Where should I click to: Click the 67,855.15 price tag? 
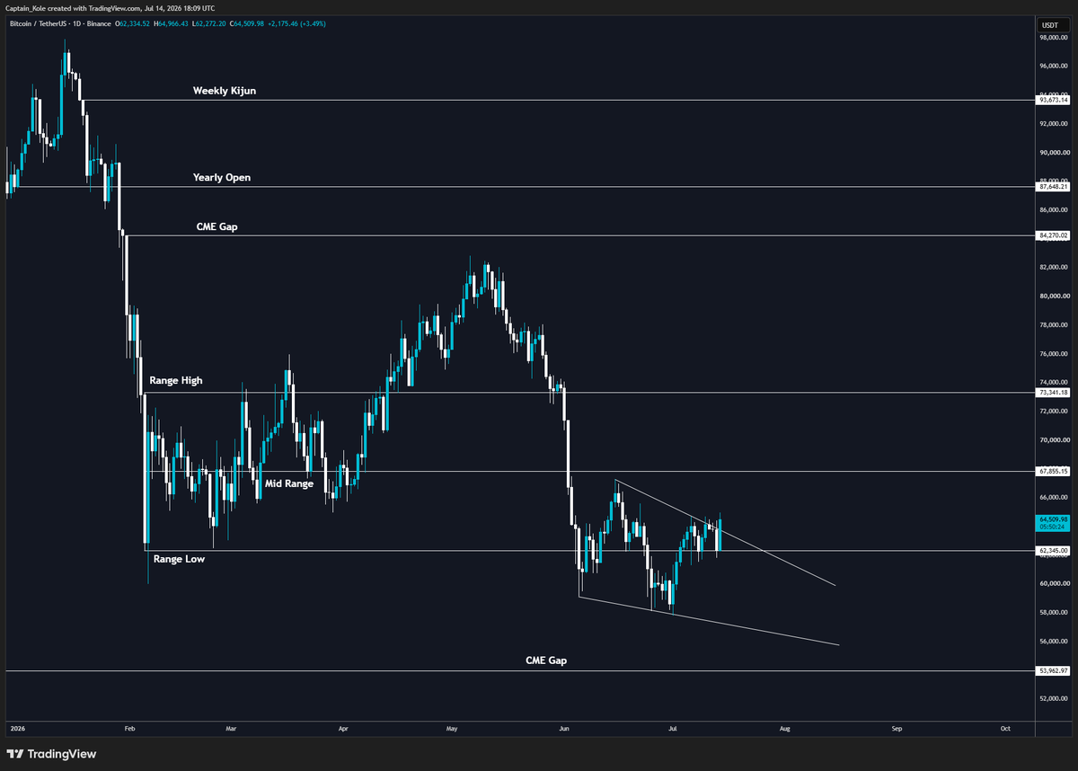click(1053, 471)
